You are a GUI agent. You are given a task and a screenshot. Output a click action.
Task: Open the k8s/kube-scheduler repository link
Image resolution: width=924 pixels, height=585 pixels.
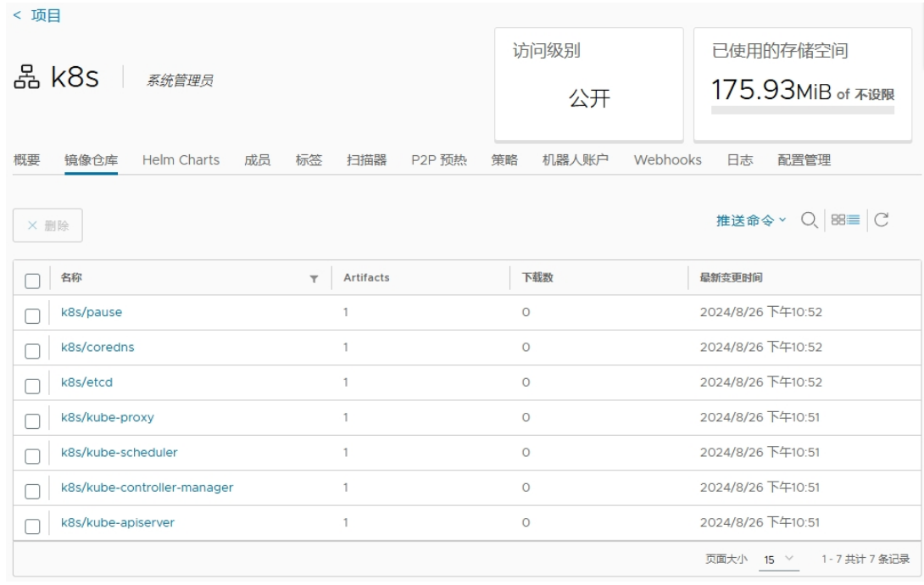119,453
